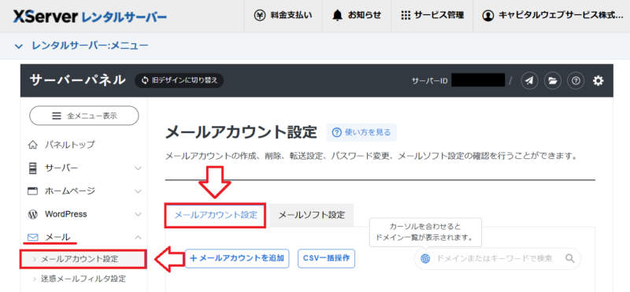
Task: Open the paper-plane icon in server panel header
Action: pyautogui.click(x=529, y=81)
